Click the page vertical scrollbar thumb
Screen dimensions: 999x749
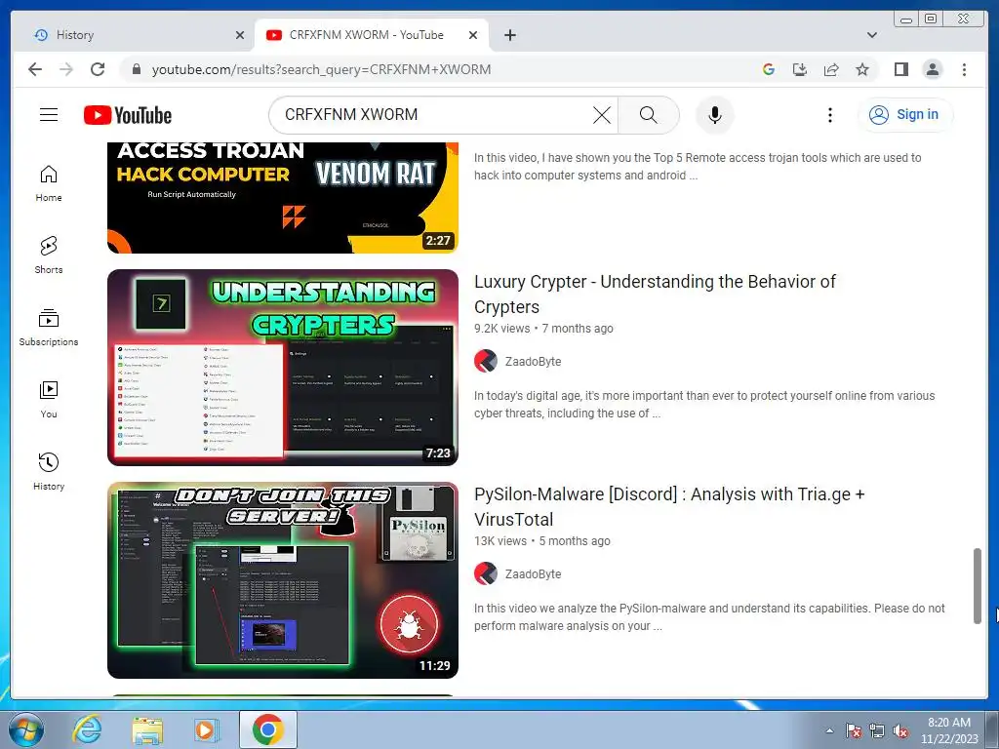[977, 585]
